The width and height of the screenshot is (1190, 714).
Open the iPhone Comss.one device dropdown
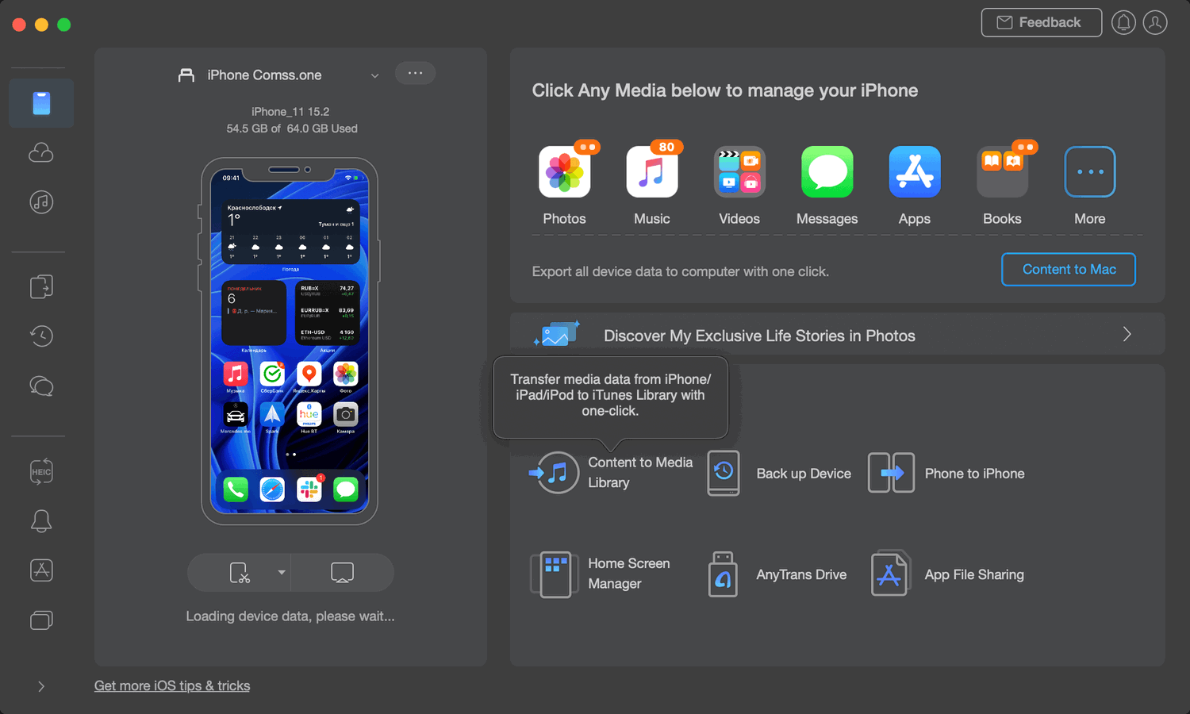point(278,75)
